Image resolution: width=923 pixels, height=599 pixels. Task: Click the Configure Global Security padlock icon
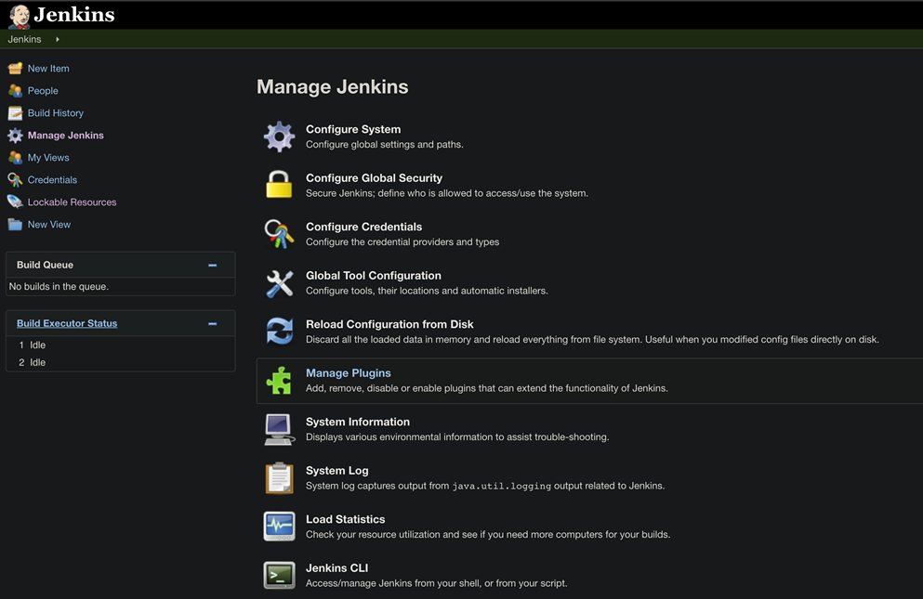(279, 185)
